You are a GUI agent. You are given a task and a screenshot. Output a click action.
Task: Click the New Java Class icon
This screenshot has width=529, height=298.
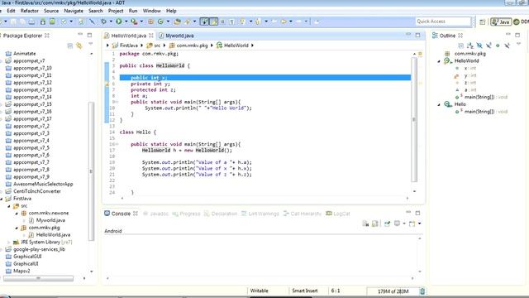point(160,22)
